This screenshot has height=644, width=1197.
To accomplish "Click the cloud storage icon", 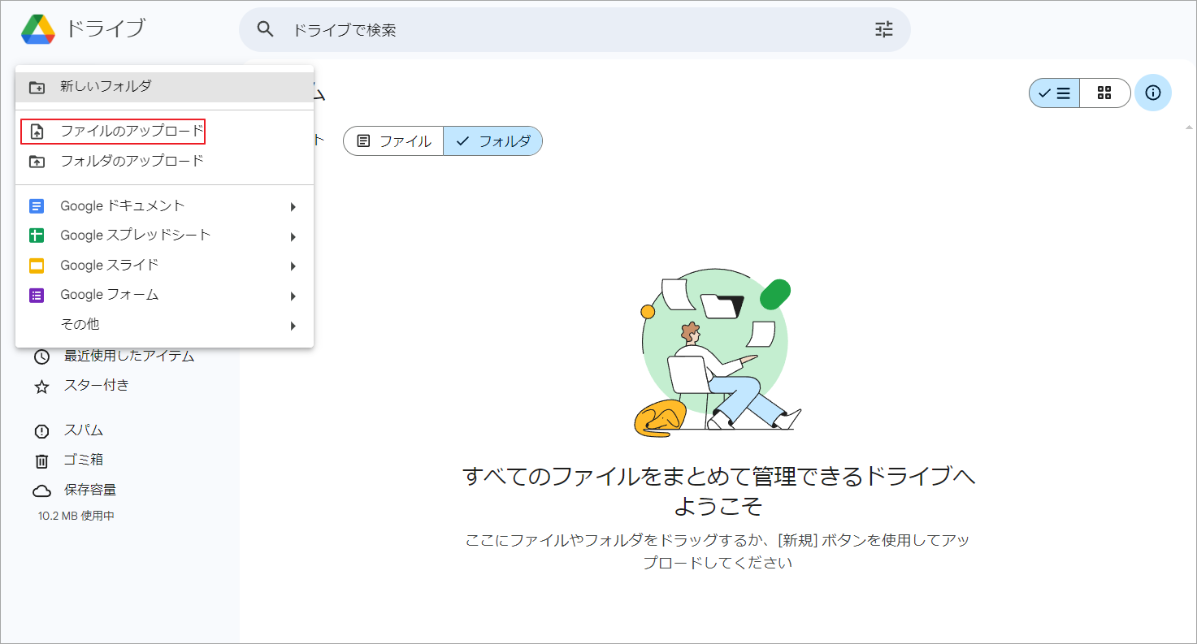I will point(41,491).
